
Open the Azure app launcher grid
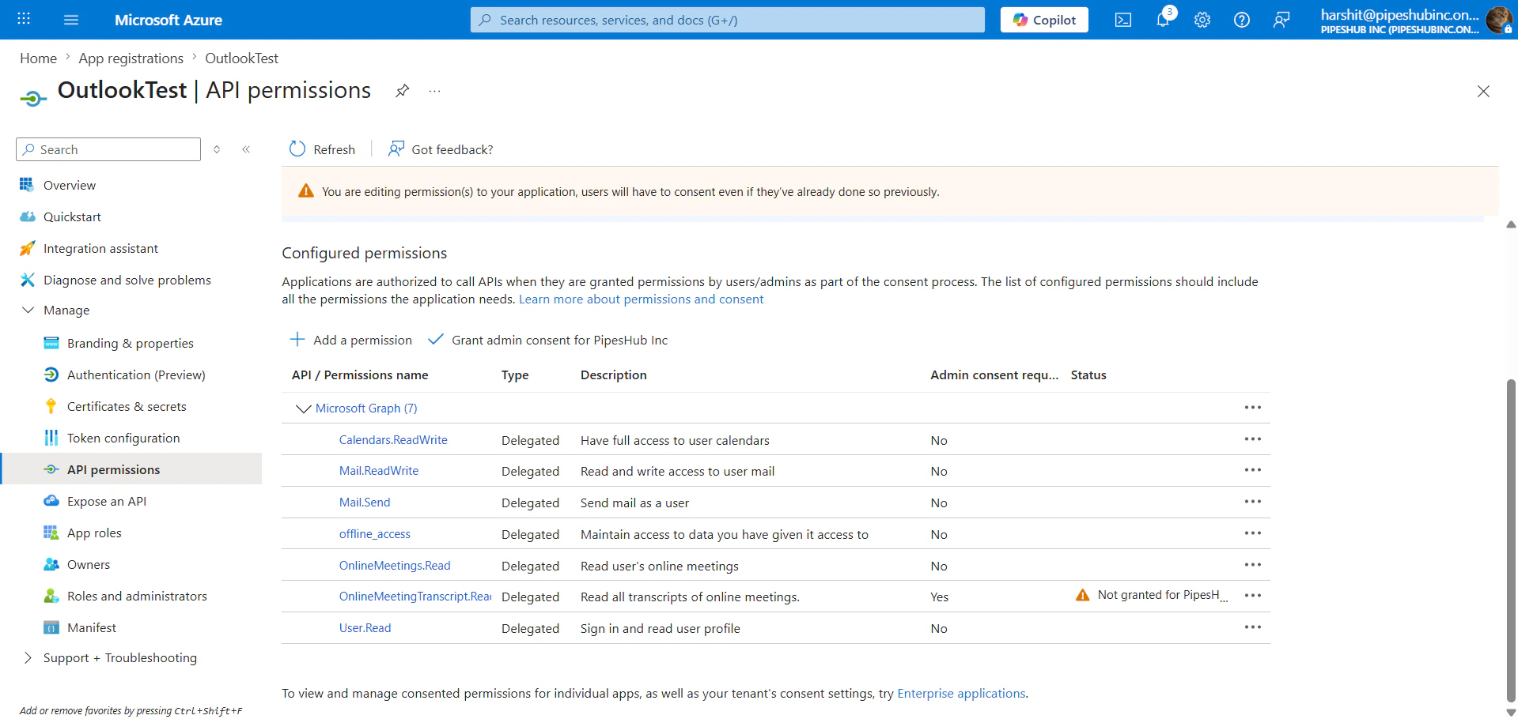[x=23, y=19]
